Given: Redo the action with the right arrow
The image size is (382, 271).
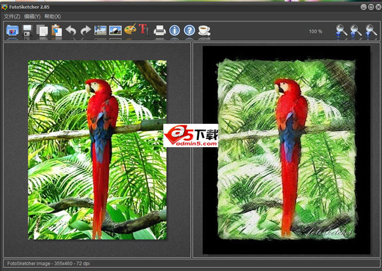Looking at the screenshot, I should tap(86, 31).
